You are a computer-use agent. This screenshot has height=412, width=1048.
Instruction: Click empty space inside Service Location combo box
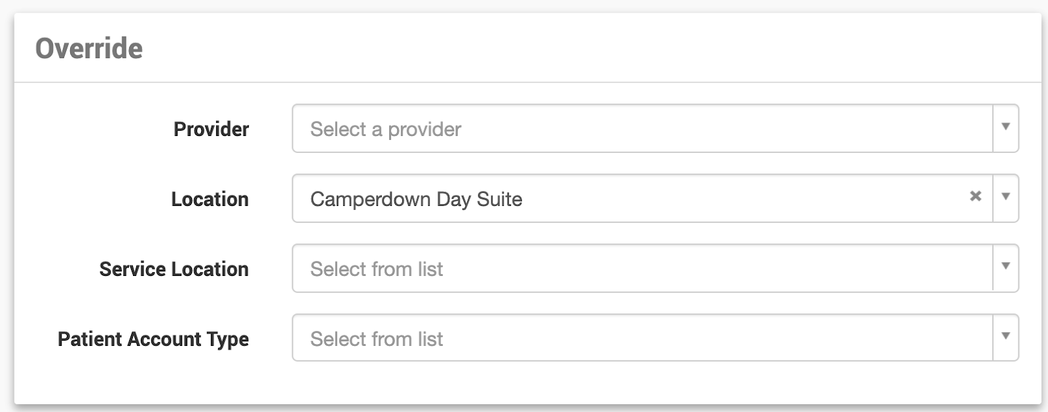tap(720, 269)
